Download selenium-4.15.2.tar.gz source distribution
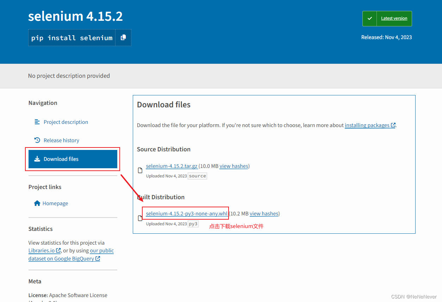The height and width of the screenshot is (302, 442). [x=172, y=166]
